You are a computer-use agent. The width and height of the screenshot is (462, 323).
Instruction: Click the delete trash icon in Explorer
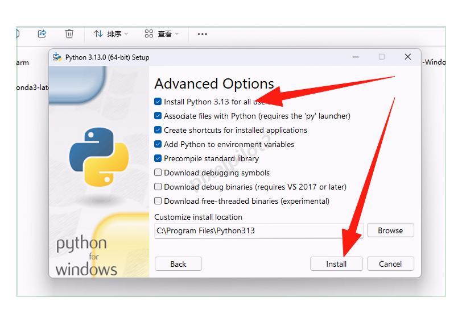[69, 34]
